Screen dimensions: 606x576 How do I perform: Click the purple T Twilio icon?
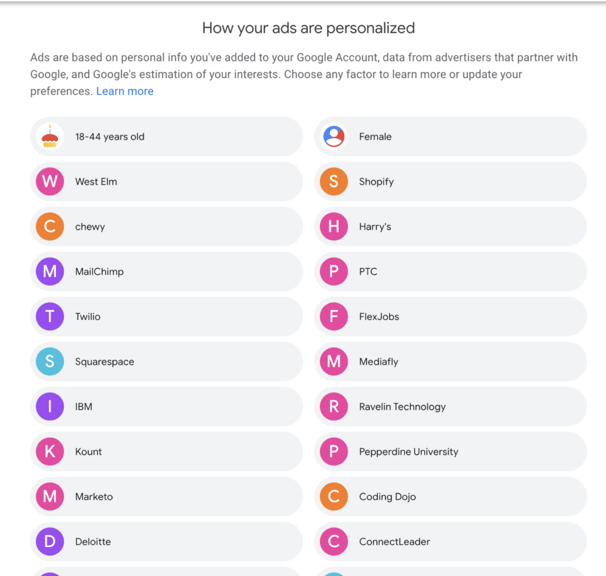coord(50,317)
